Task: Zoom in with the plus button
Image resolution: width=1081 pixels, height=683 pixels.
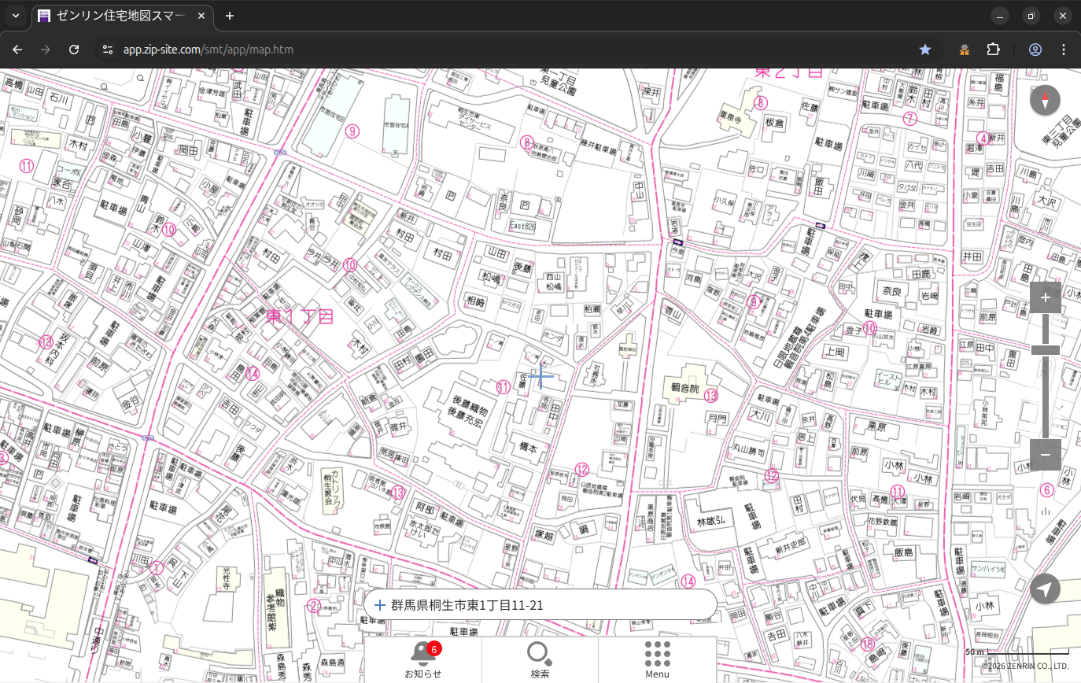Action: click(x=1045, y=297)
